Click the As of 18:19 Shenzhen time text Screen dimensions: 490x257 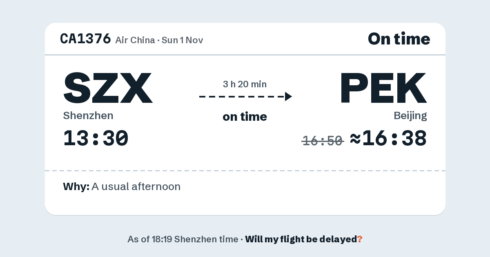click(183, 239)
